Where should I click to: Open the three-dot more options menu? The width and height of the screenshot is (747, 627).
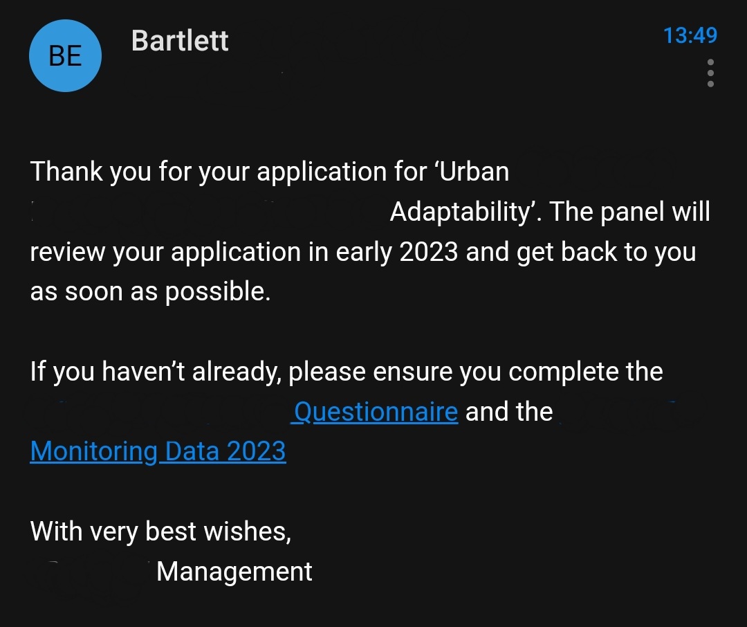click(710, 73)
